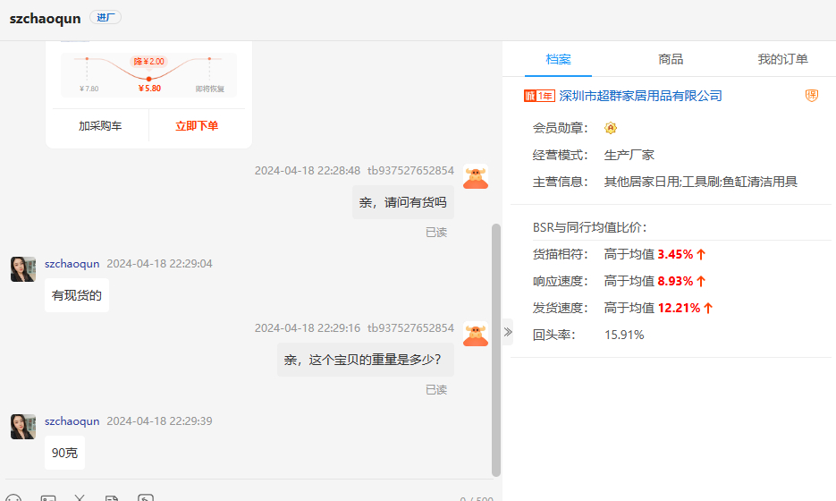Click the gold member medal badge

pyautogui.click(x=611, y=128)
